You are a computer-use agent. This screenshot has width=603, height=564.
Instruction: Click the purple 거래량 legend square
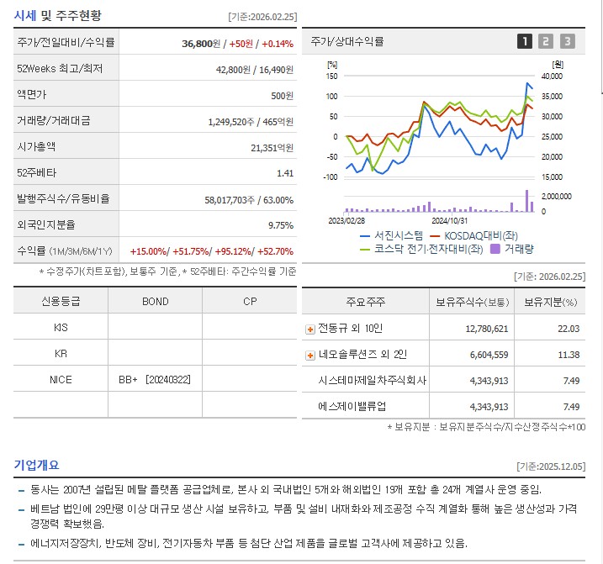pos(495,249)
